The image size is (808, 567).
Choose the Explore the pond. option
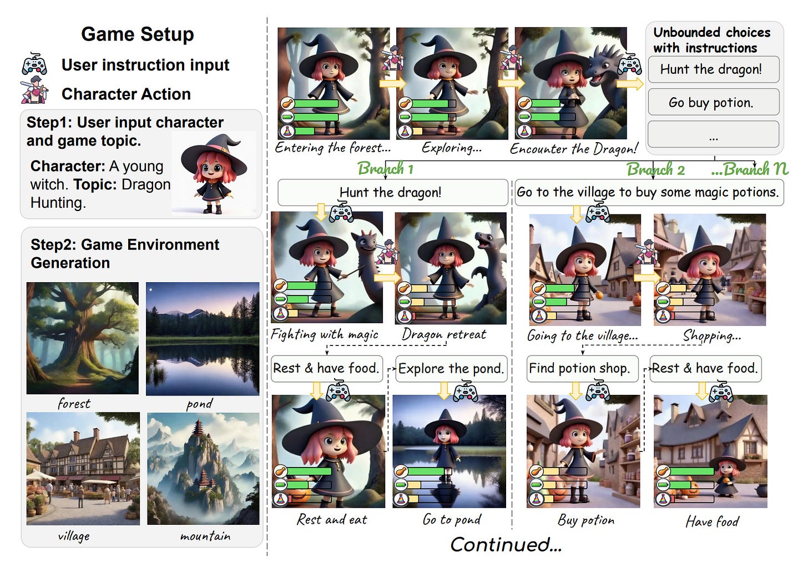click(x=451, y=369)
